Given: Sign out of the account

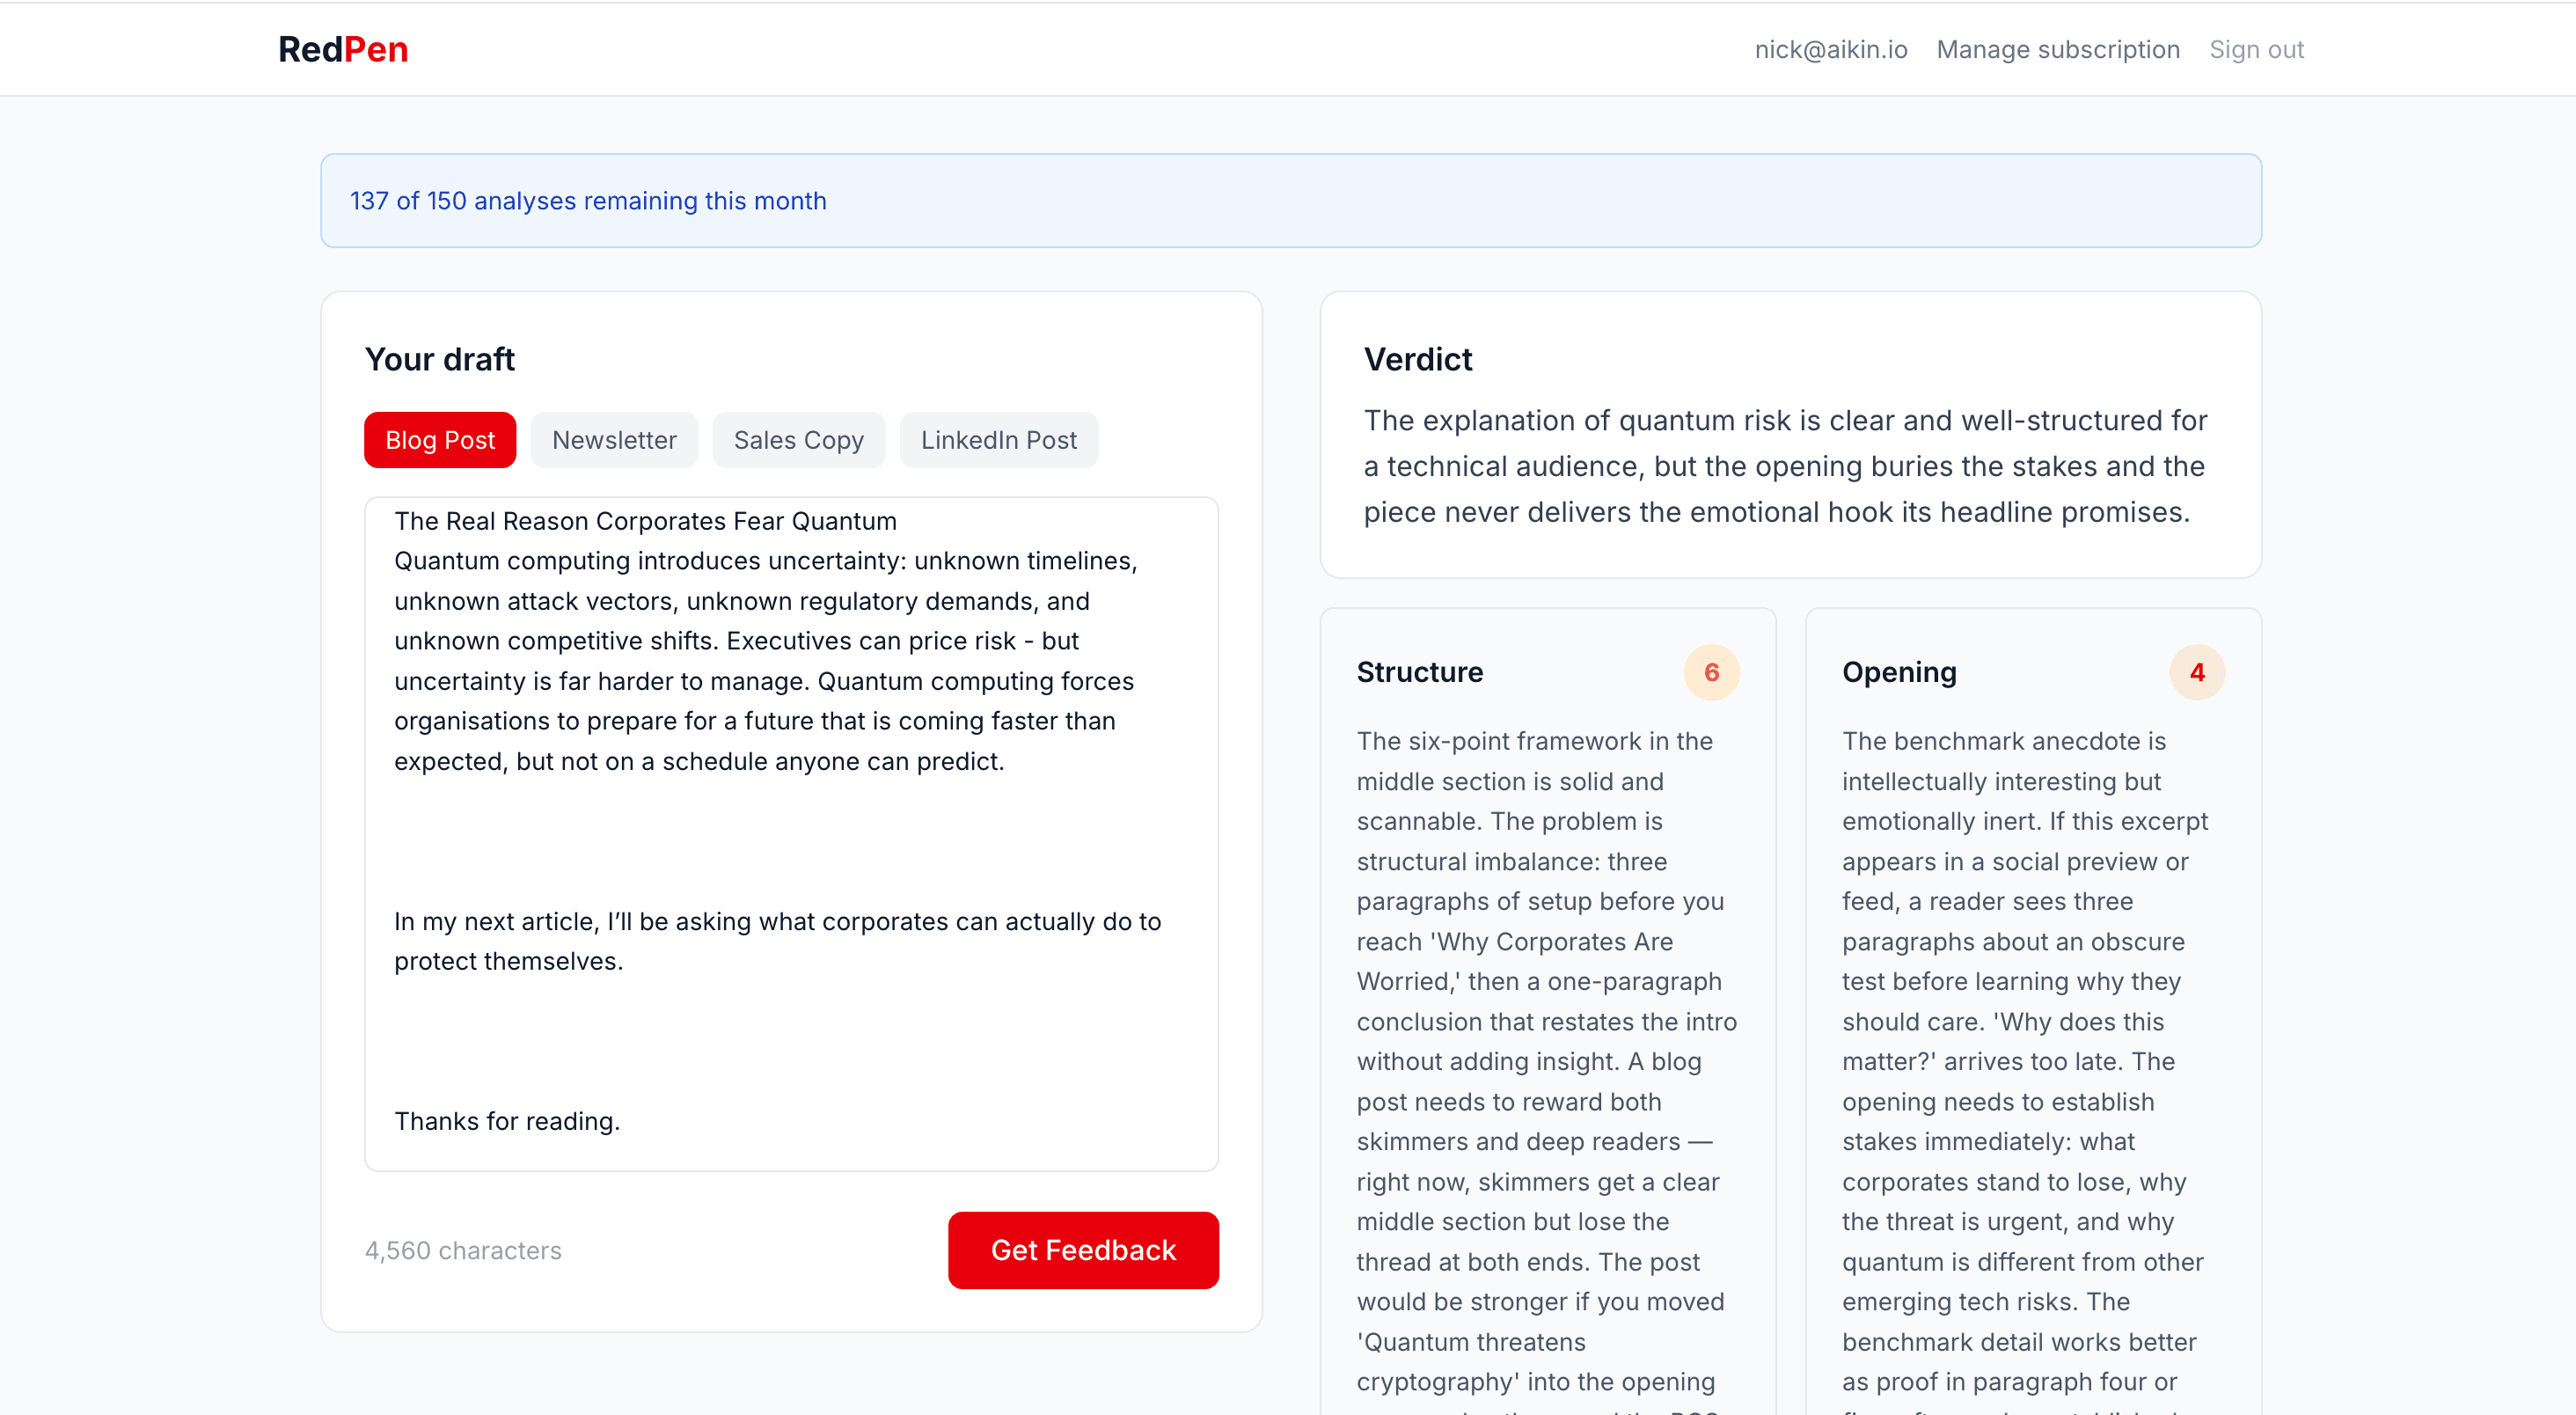Looking at the screenshot, I should click(2256, 49).
